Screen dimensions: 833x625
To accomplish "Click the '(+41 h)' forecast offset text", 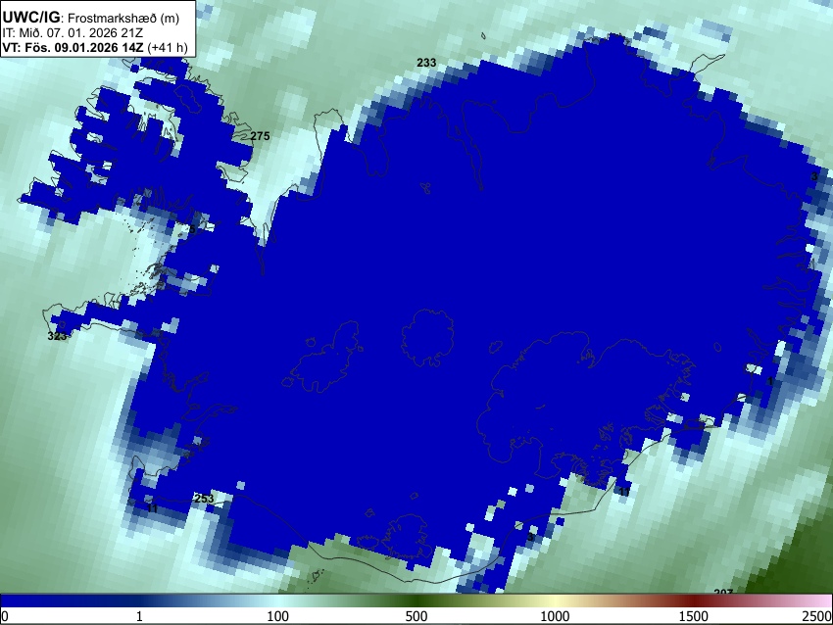I will pyautogui.click(x=168, y=47).
